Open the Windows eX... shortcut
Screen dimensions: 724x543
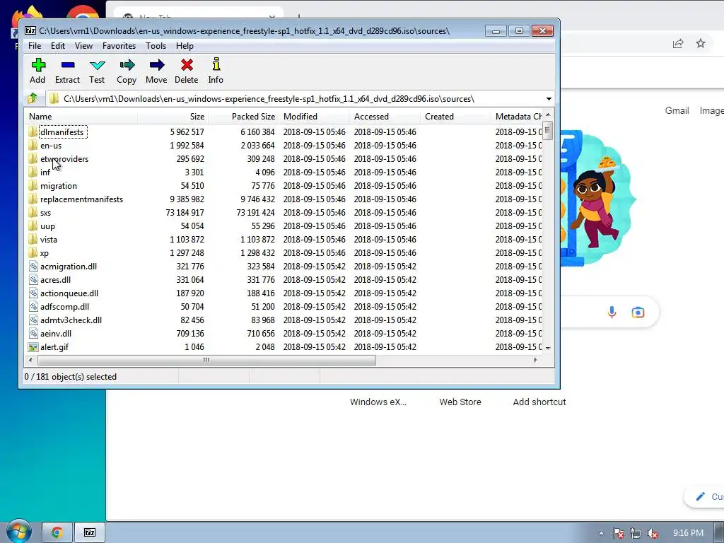tap(378, 402)
